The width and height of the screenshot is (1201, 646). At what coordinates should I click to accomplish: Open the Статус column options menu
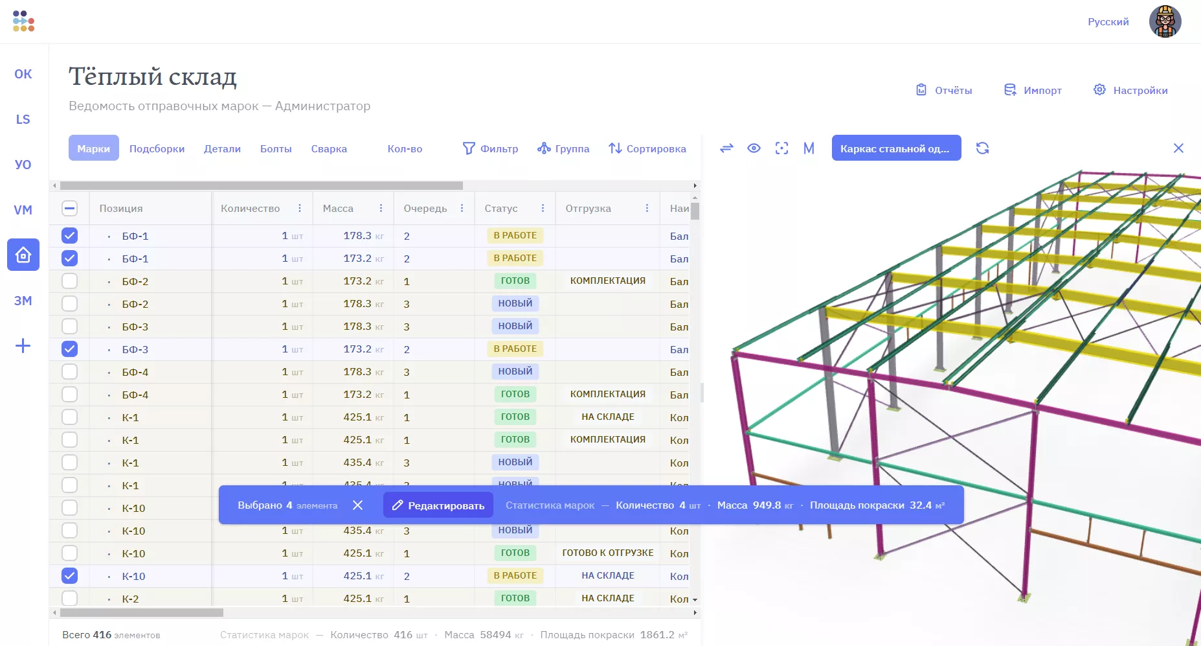(543, 208)
